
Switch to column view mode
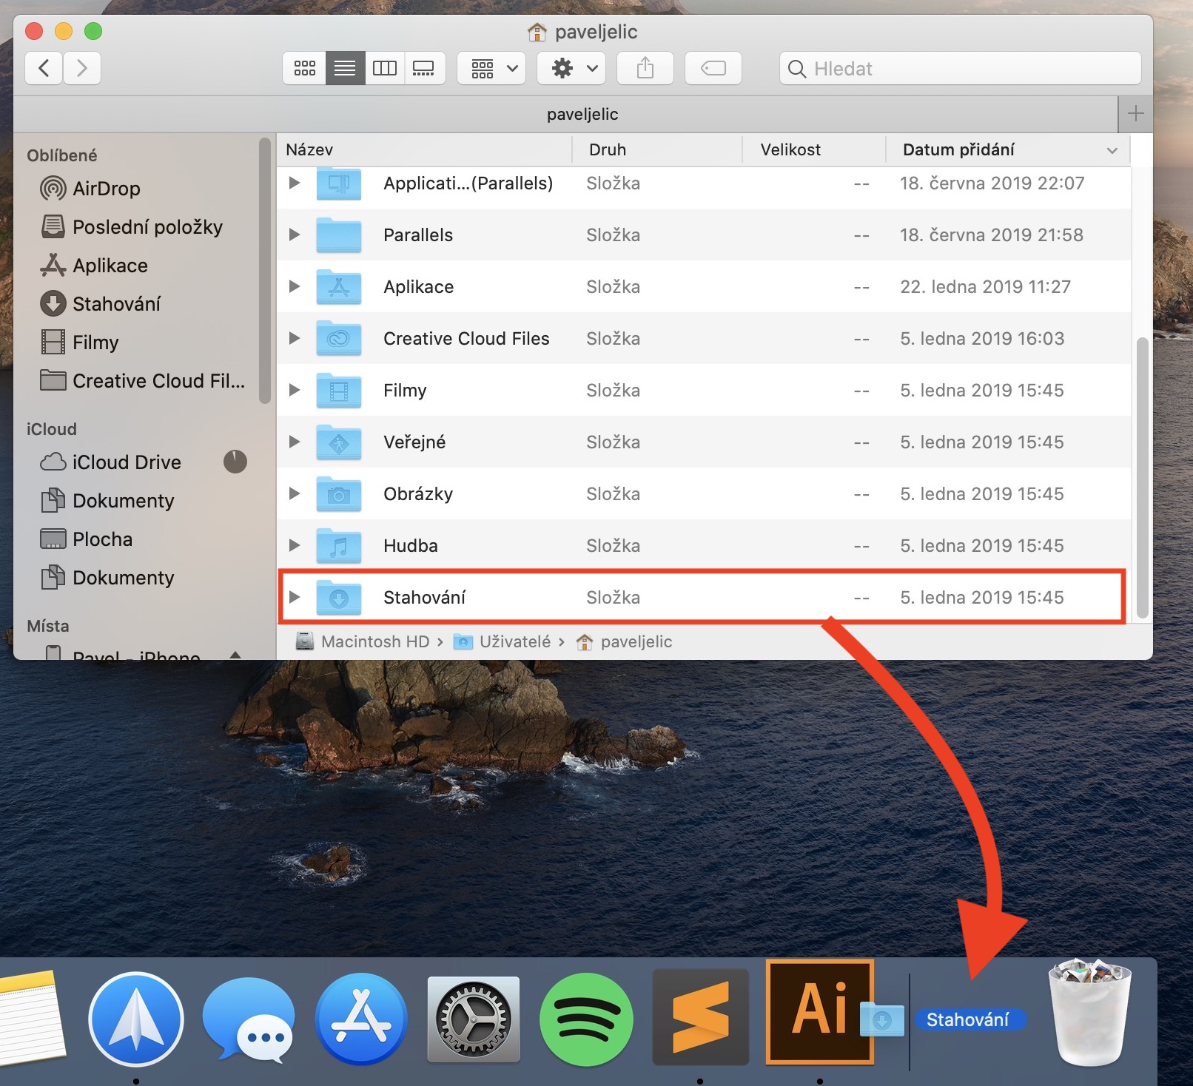(x=384, y=69)
